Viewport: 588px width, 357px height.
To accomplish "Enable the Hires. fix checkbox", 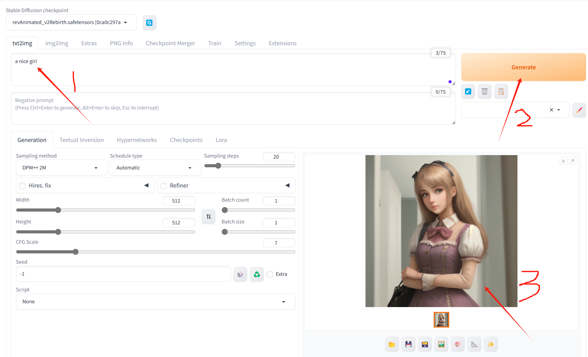I will 22,186.
